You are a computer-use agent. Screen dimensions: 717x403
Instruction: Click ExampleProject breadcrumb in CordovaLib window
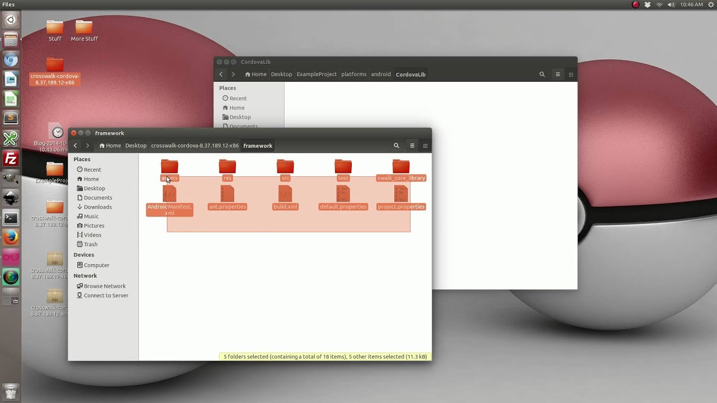pyautogui.click(x=316, y=74)
